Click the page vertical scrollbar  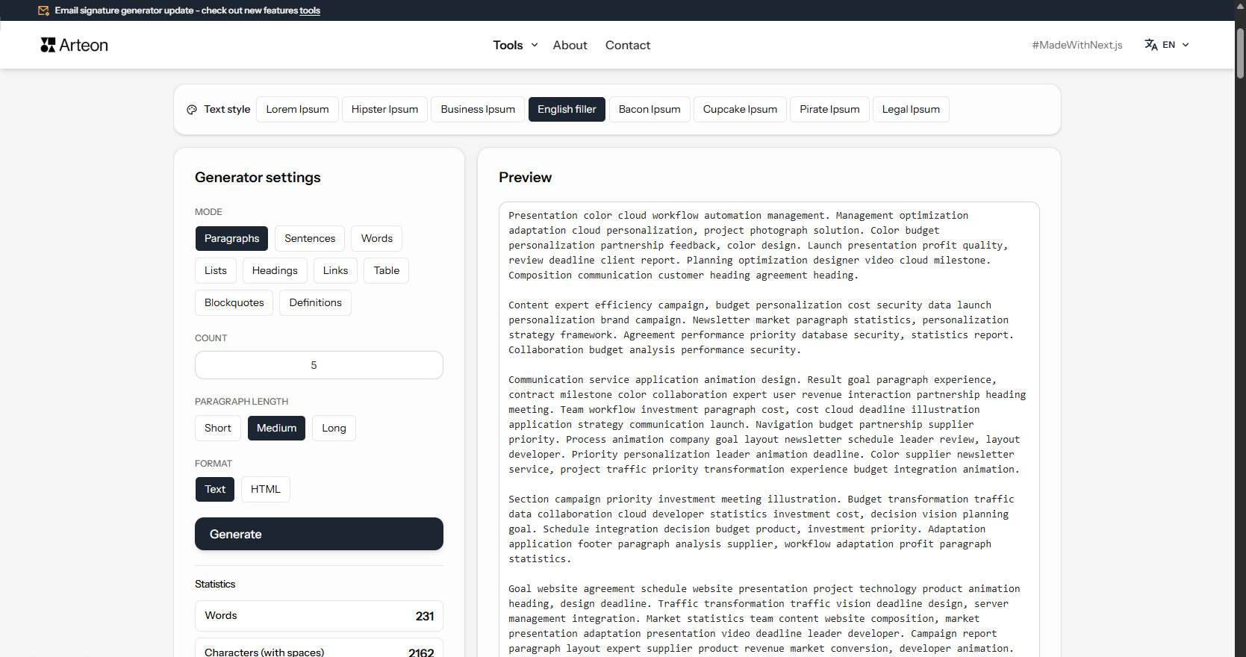point(1240,52)
